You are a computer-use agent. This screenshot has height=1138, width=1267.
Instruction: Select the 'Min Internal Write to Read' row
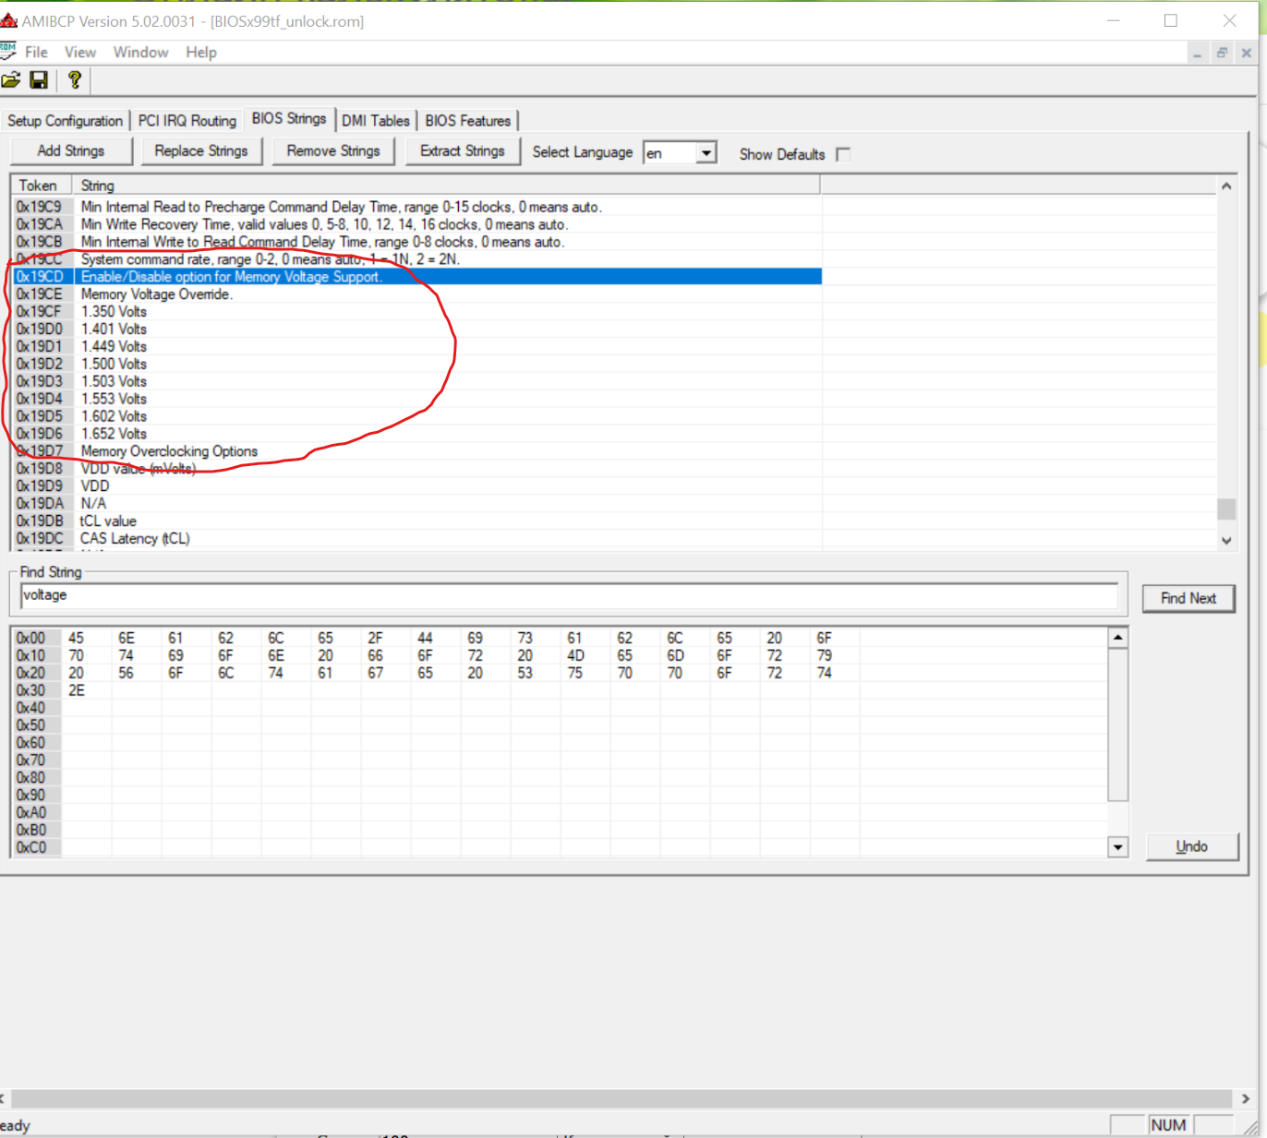tap(417, 243)
